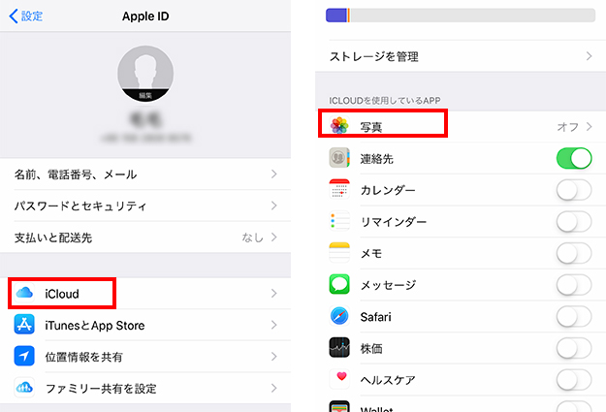This screenshot has height=412, width=606.
Task: Tap the iCloud storage usage bar
Action: tap(461, 16)
